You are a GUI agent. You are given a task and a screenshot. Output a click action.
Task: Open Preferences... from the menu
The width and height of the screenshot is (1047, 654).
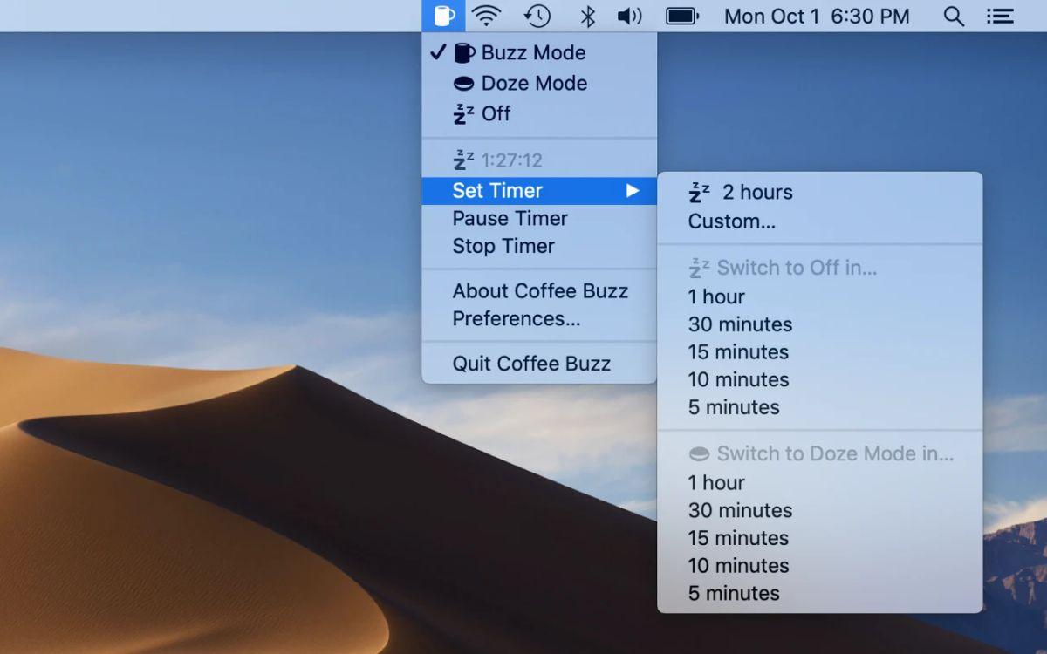point(516,319)
